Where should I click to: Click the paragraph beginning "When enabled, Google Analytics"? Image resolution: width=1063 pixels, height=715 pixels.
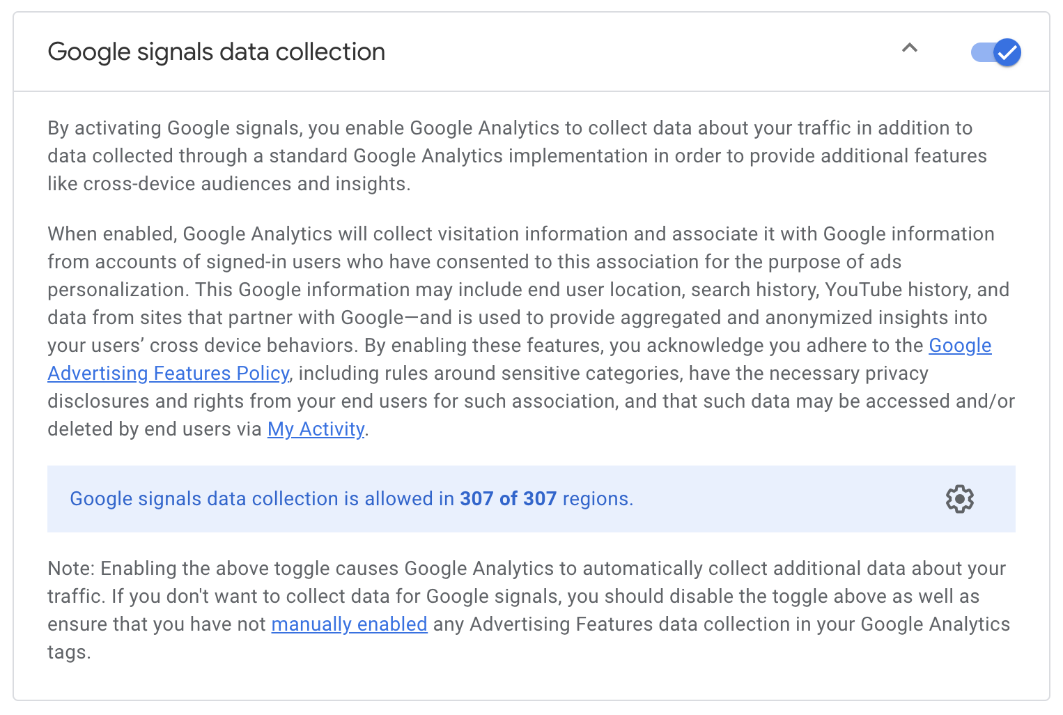(531, 332)
